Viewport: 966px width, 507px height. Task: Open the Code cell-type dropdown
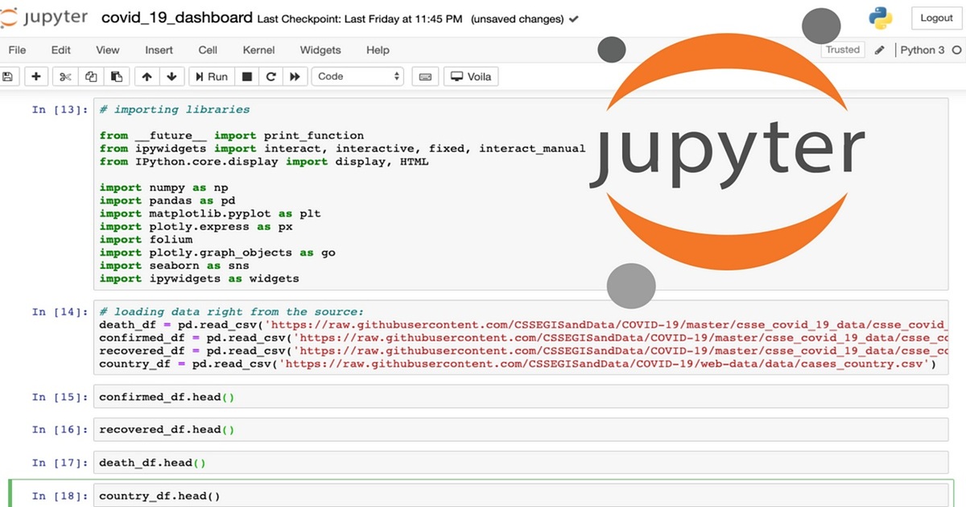(x=357, y=76)
